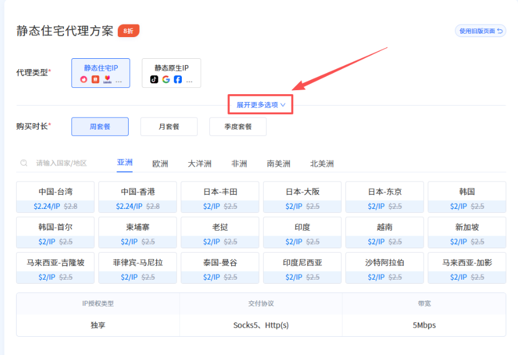Click the return arrow icon in 使用旧版页面
Screen dimensions: 518x355
click(500, 31)
